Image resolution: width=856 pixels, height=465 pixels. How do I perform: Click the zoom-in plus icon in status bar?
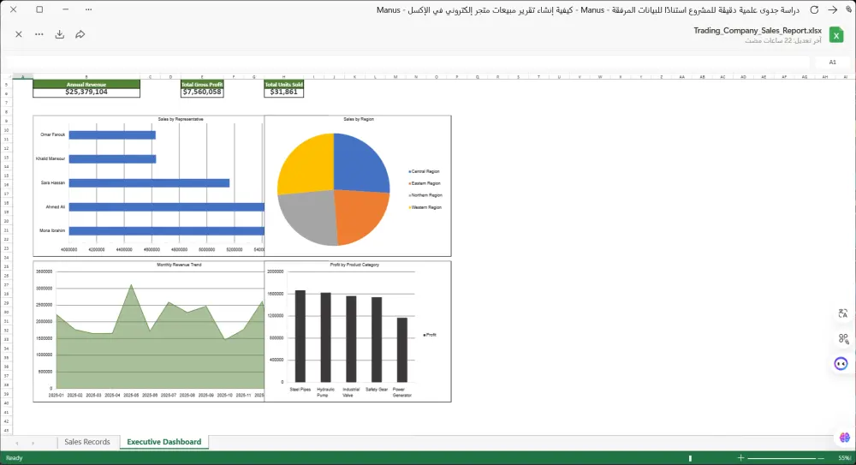(x=740, y=458)
